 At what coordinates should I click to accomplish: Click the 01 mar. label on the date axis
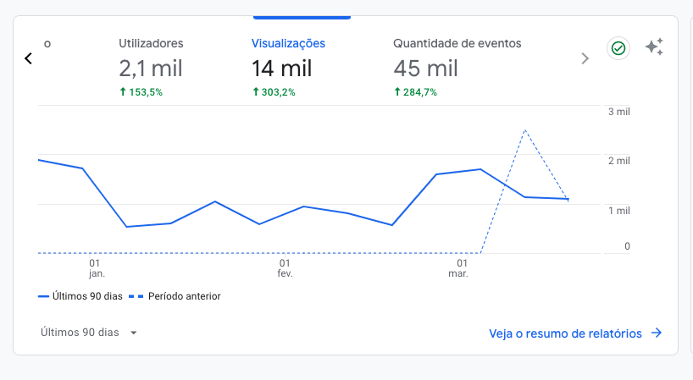point(458,268)
